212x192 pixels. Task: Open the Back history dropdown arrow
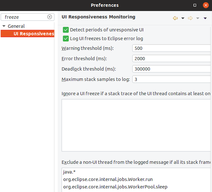183,18
